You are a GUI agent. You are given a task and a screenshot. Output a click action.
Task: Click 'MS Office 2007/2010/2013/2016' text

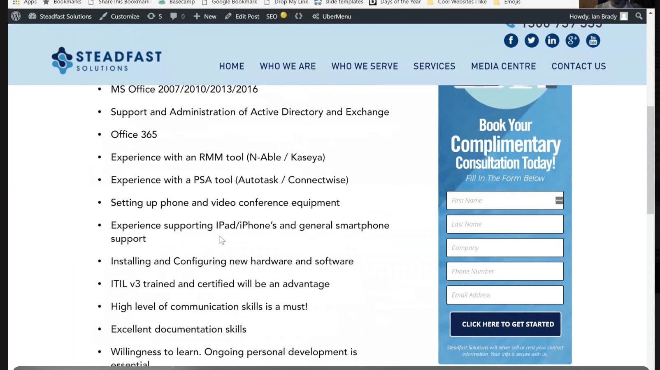[x=184, y=89]
